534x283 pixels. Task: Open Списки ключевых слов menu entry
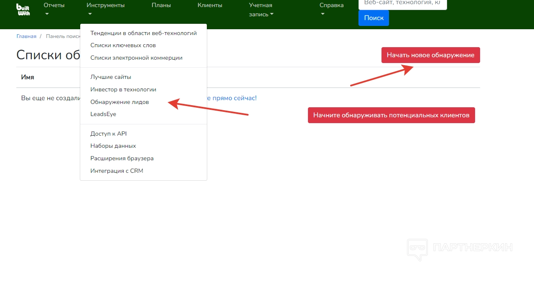point(123,45)
